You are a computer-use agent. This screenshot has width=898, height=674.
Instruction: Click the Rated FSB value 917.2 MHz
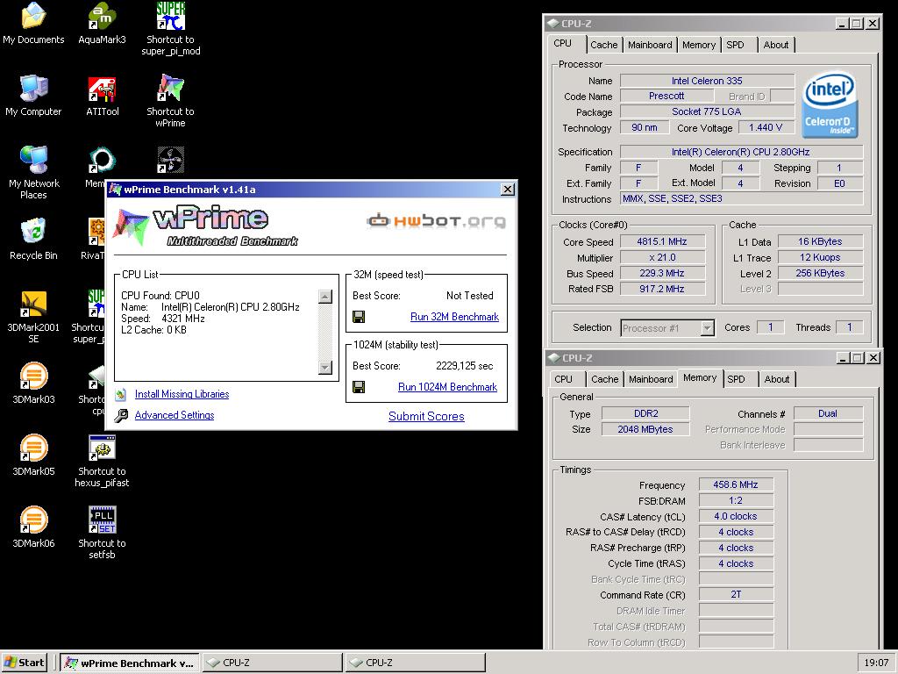pyautogui.click(x=662, y=289)
